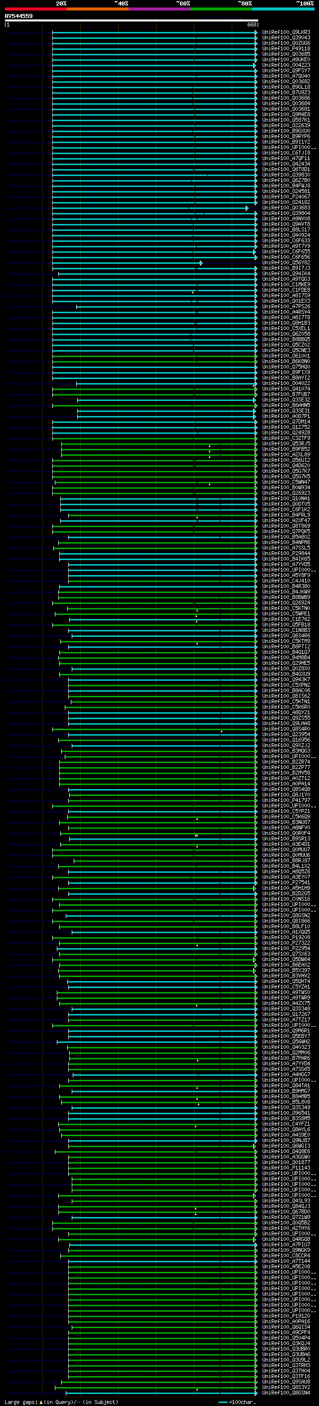
Task: Select the purple ~40%-60% identity legend segment
Action: click(159, 9)
